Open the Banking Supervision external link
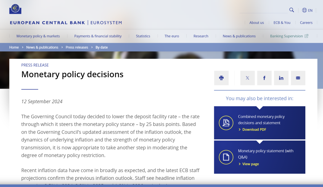This screenshot has width=323, height=187. point(289,36)
